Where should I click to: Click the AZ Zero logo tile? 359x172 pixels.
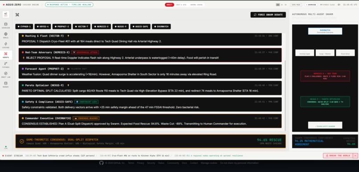click(6, 14)
